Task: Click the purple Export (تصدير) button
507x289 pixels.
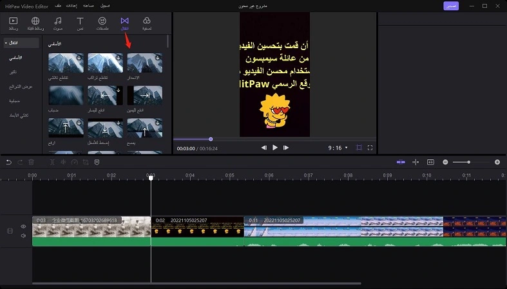Action: pos(451,6)
